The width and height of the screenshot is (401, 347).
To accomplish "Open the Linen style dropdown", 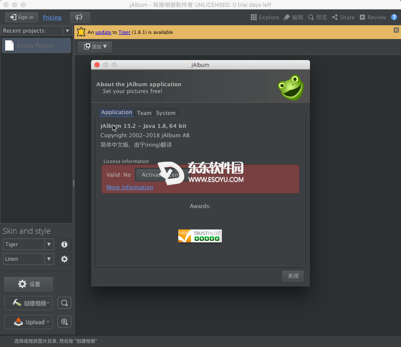I will [28, 259].
